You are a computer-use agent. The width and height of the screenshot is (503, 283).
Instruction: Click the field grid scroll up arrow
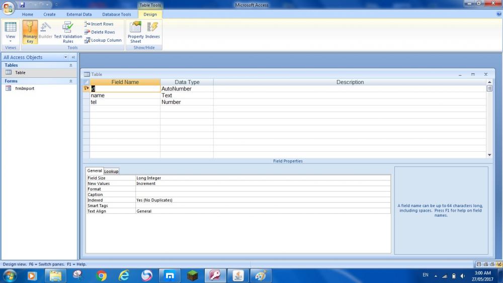[489, 82]
